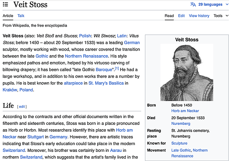The height and width of the screenshot is (161, 229).
Task: Open the Nuremberg link in infobox
Action: pos(181,124)
